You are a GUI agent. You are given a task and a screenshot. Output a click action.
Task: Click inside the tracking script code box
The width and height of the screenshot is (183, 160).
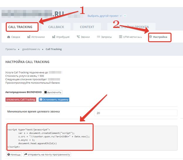(91, 138)
